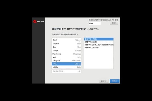Select the Thai language row
The height and width of the screenshot is (101, 152).
click(x=66, y=47)
